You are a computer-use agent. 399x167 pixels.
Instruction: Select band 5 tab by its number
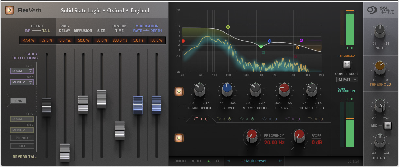(x=293, y=119)
